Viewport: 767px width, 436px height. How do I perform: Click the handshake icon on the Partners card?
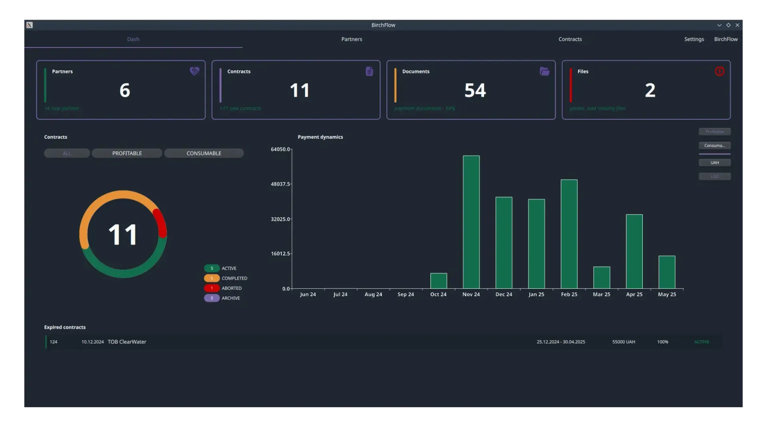click(x=194, y=71)
